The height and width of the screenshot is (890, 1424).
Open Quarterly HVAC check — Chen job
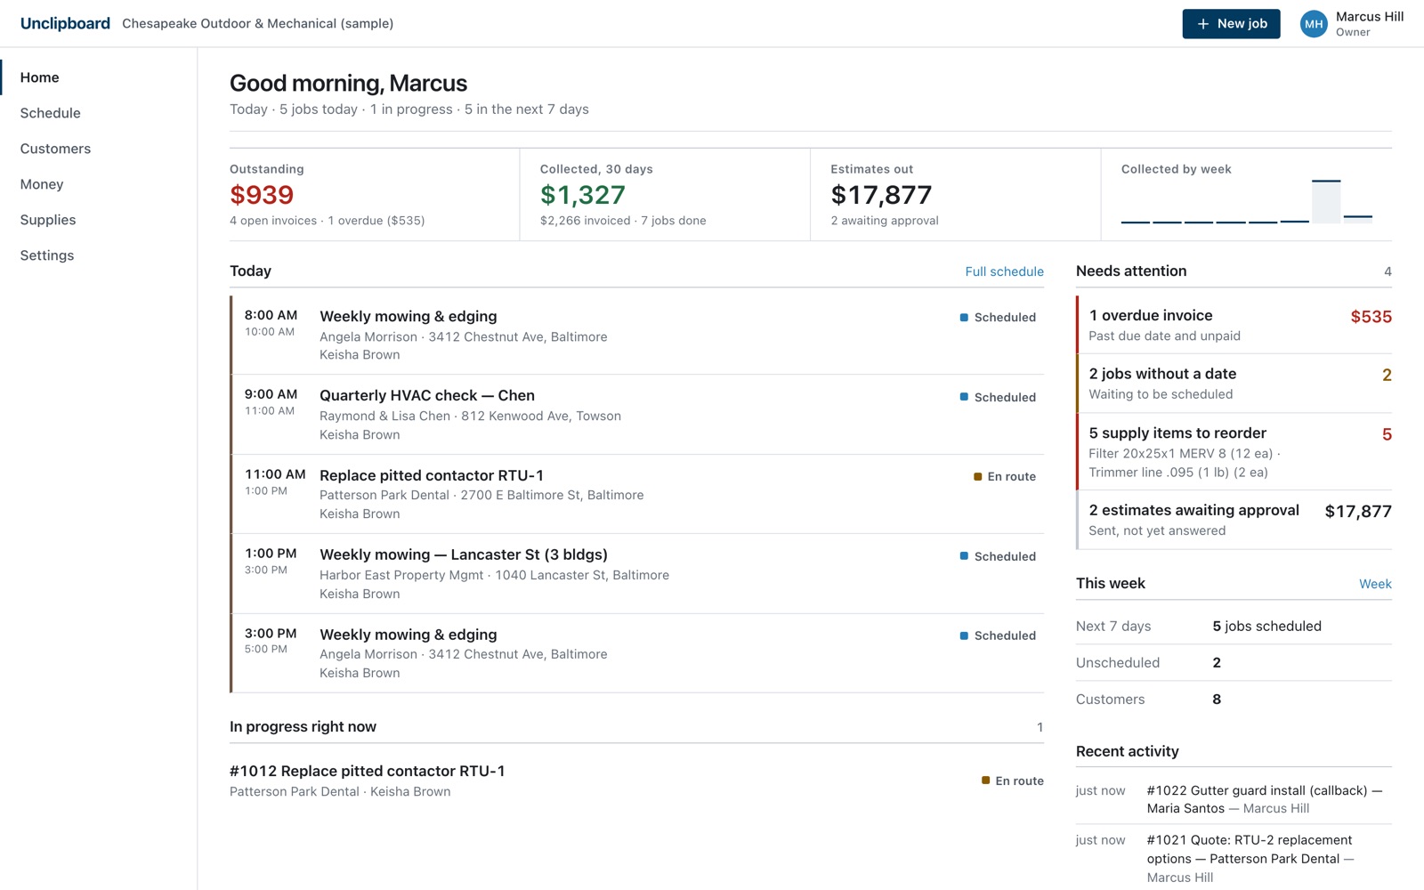637,415
